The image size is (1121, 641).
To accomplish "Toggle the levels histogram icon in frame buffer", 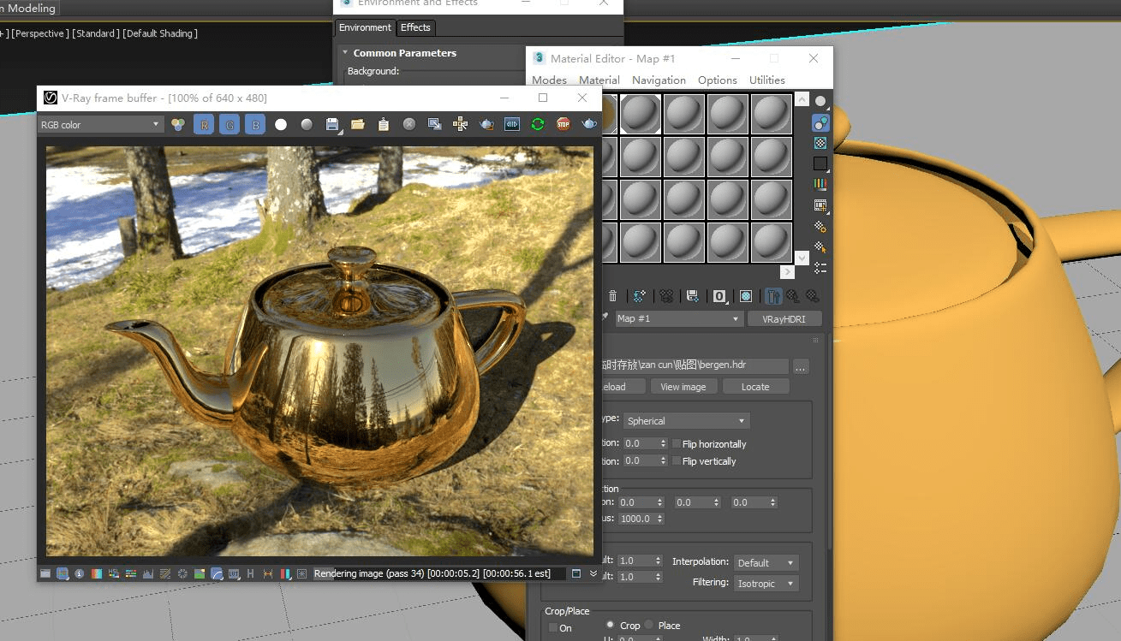I will pyautogui.click(x=148, y=573).
